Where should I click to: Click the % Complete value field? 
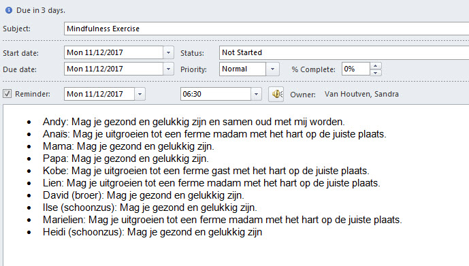356,69
